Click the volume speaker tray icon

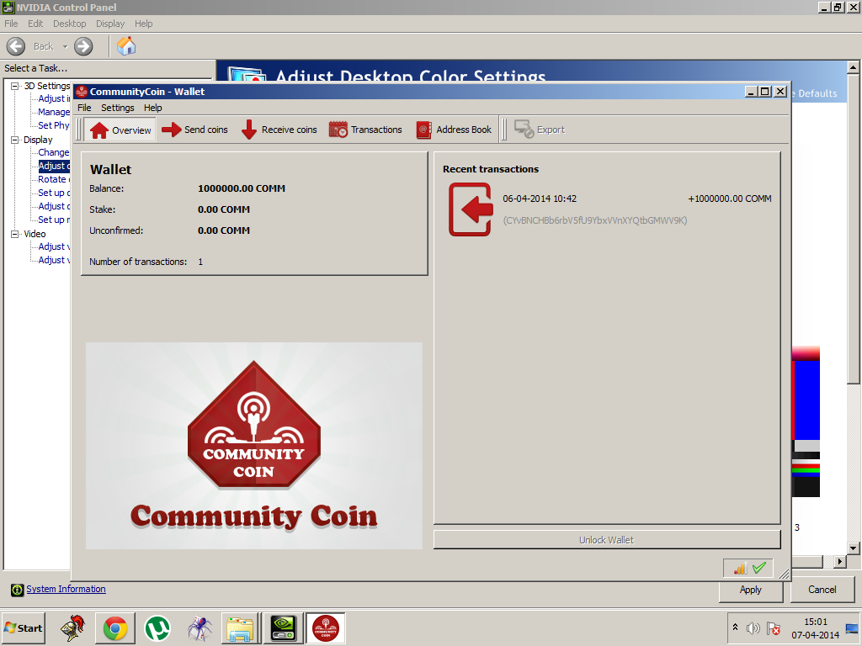753,627
